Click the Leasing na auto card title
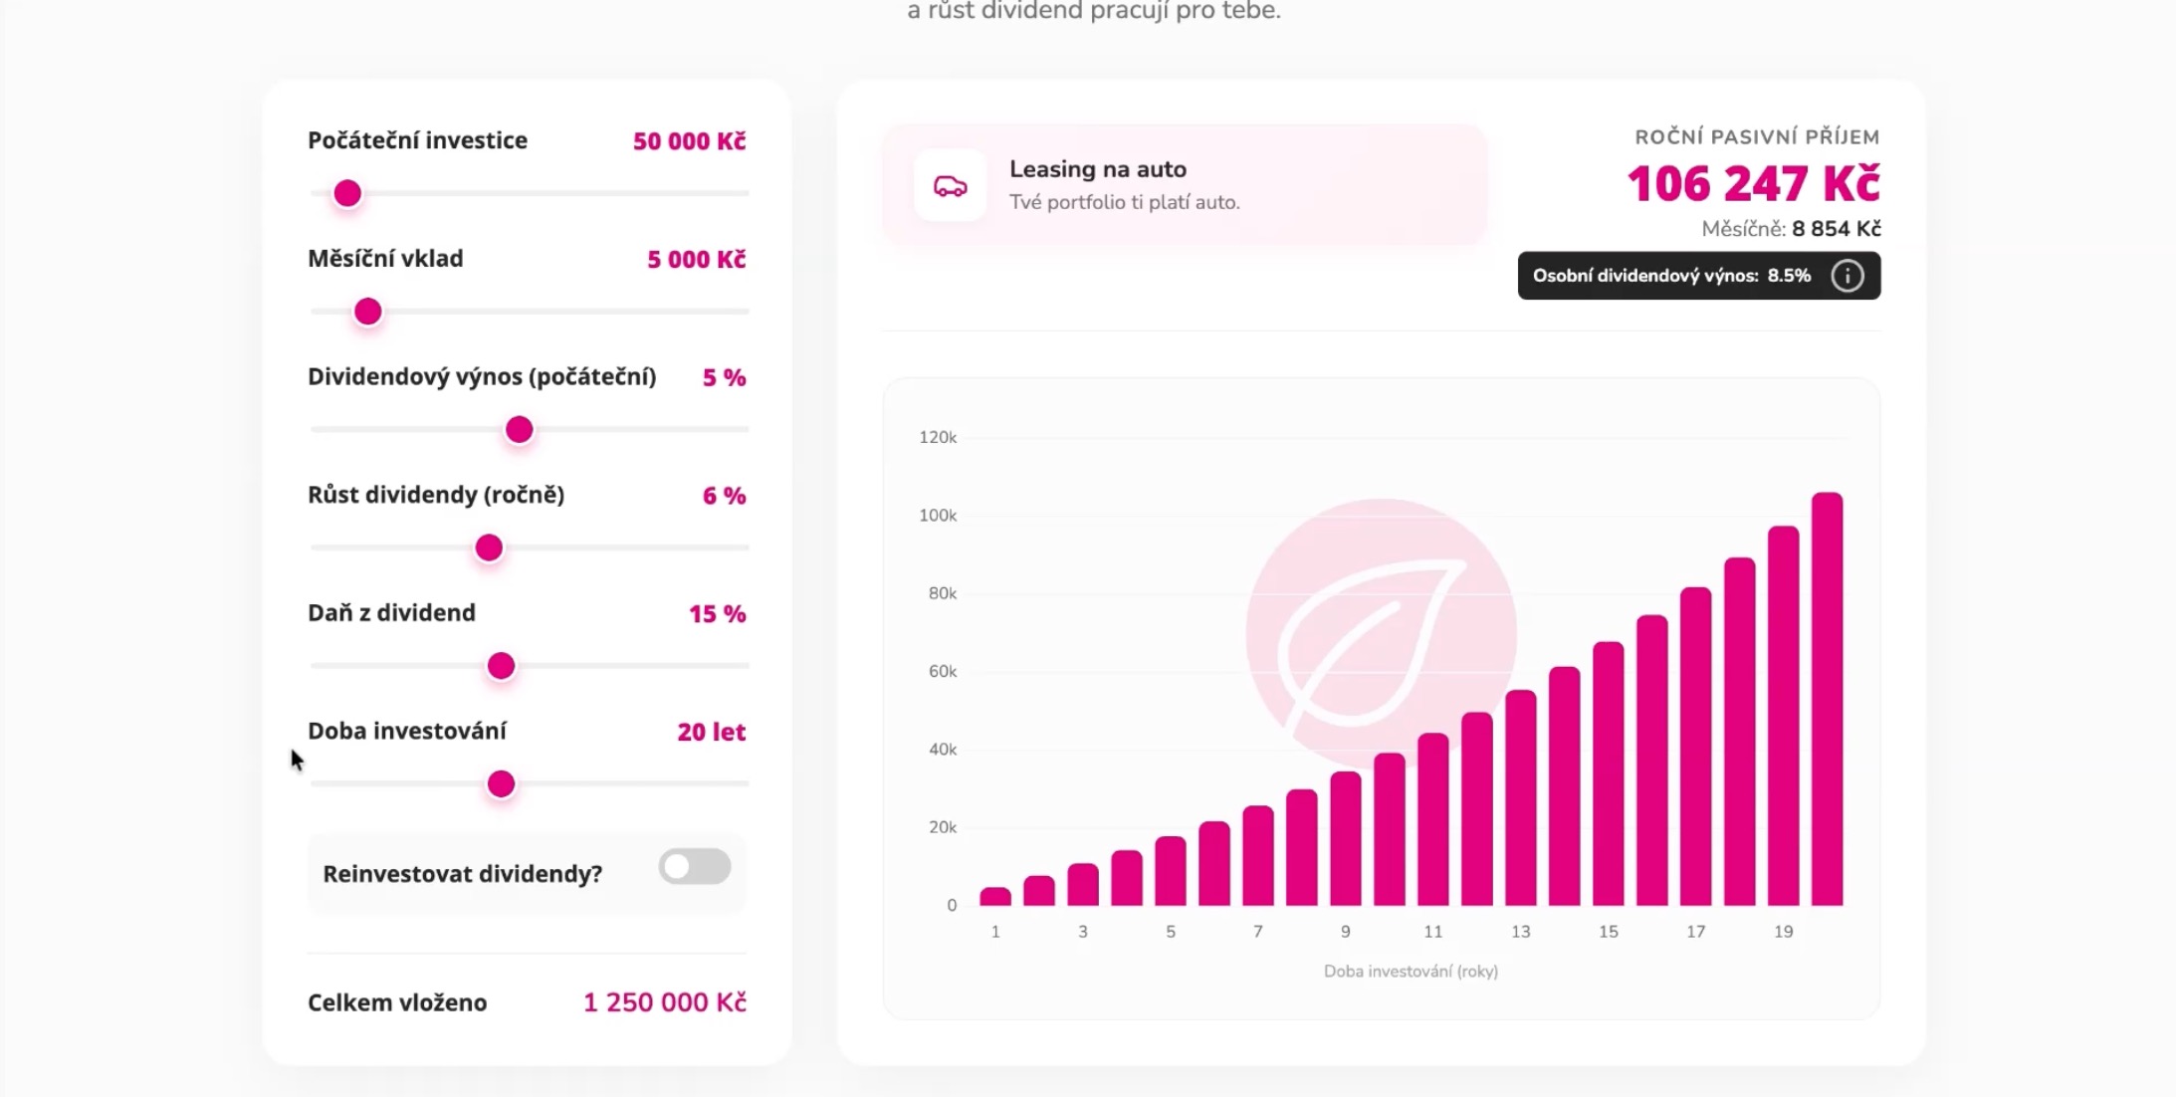The height and width of the screenshot is (1097, 2176). [1097, 169]
